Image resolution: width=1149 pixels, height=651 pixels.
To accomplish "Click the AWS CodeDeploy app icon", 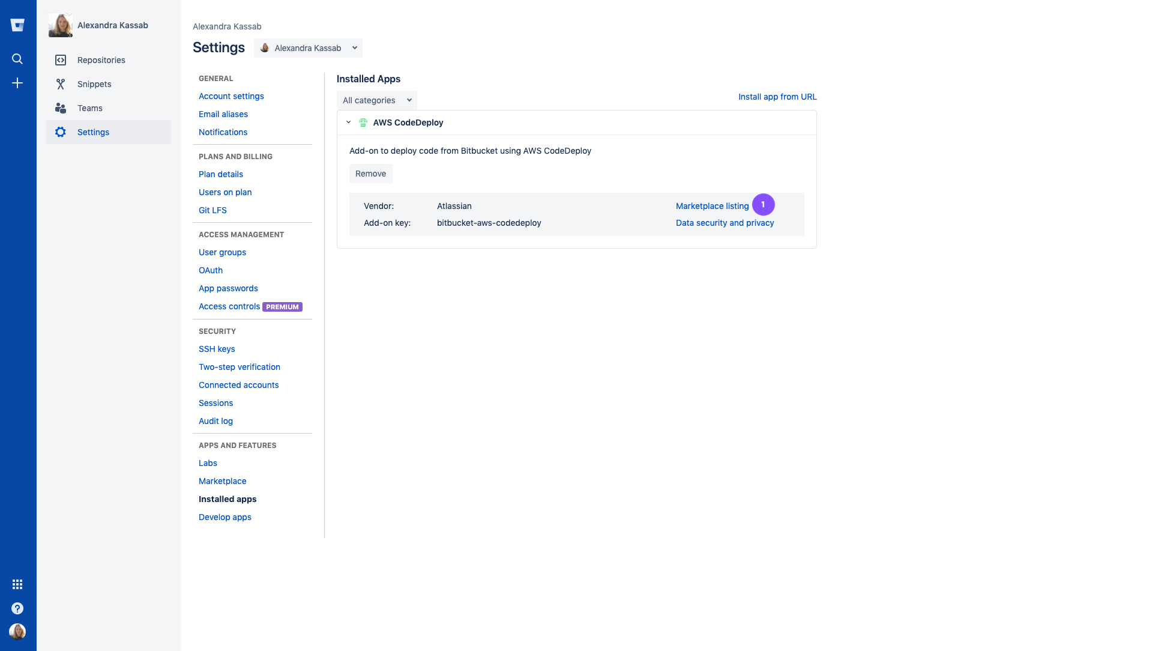I will (x=363, y=123).
